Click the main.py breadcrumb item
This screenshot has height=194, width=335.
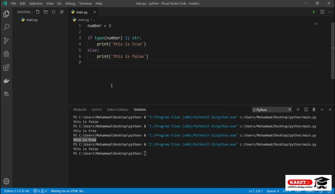[83, 20]
